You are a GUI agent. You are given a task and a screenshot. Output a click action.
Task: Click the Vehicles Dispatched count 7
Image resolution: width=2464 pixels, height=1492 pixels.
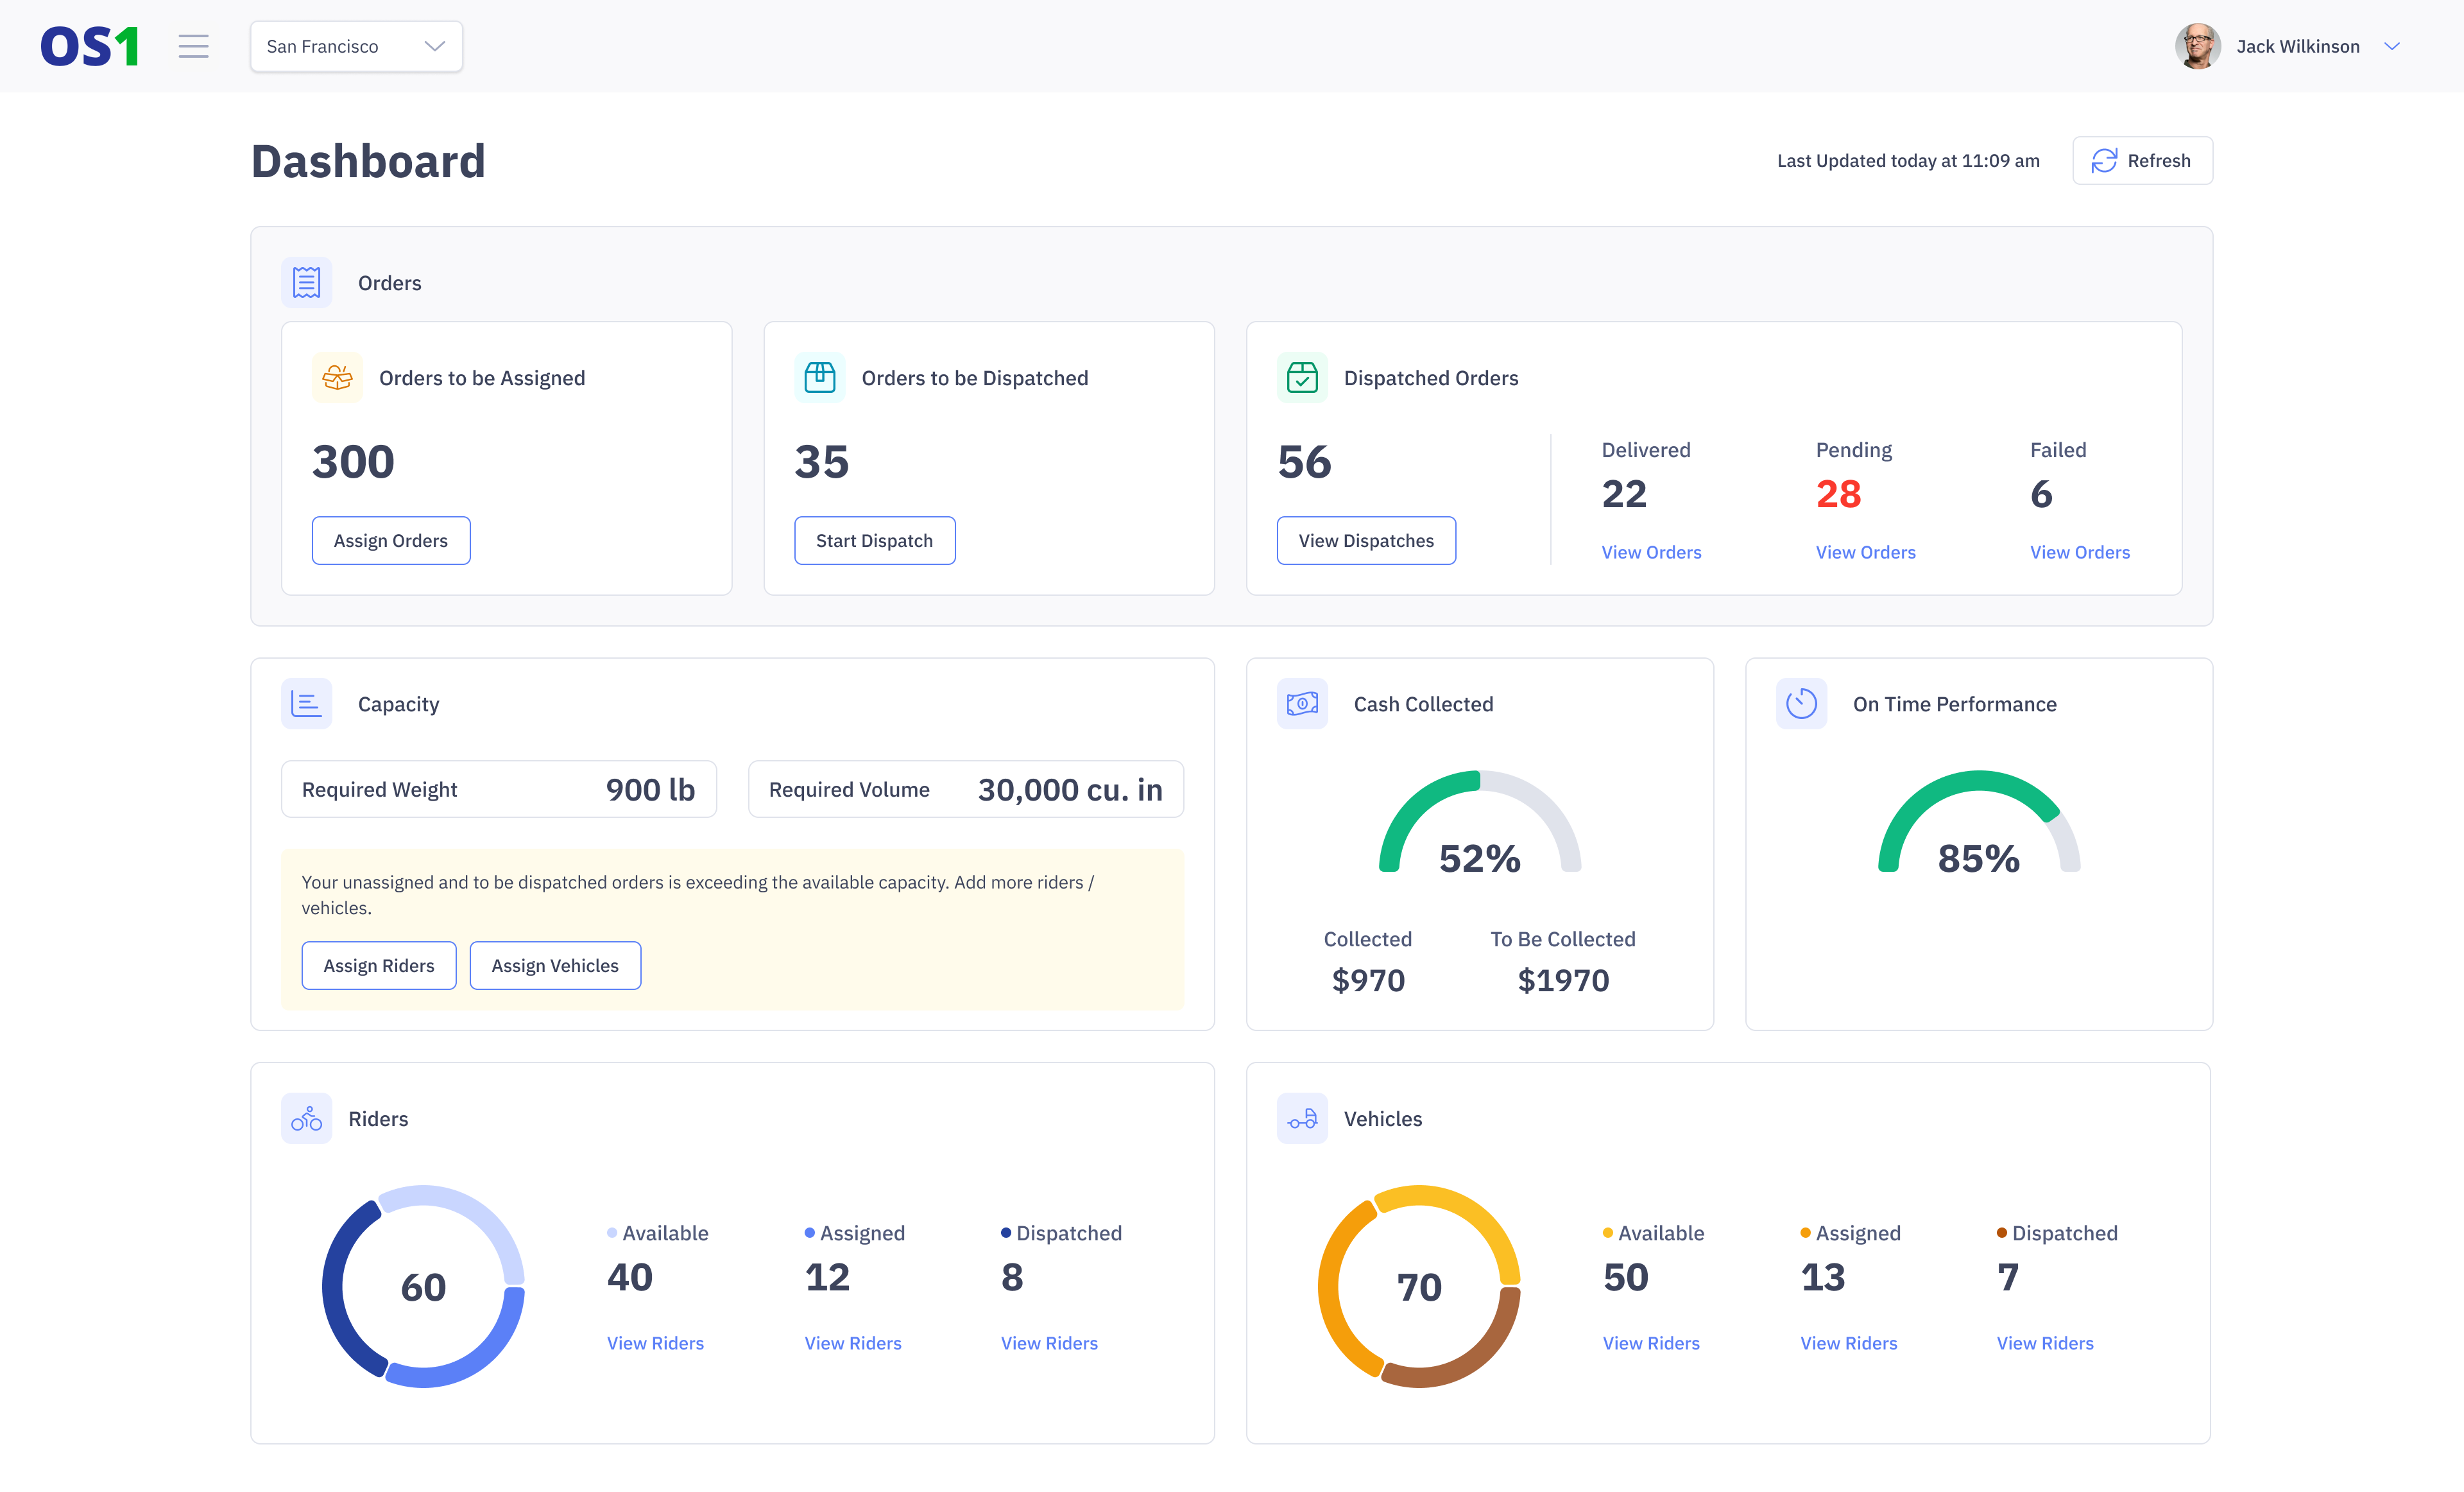click(2008, 1278)
